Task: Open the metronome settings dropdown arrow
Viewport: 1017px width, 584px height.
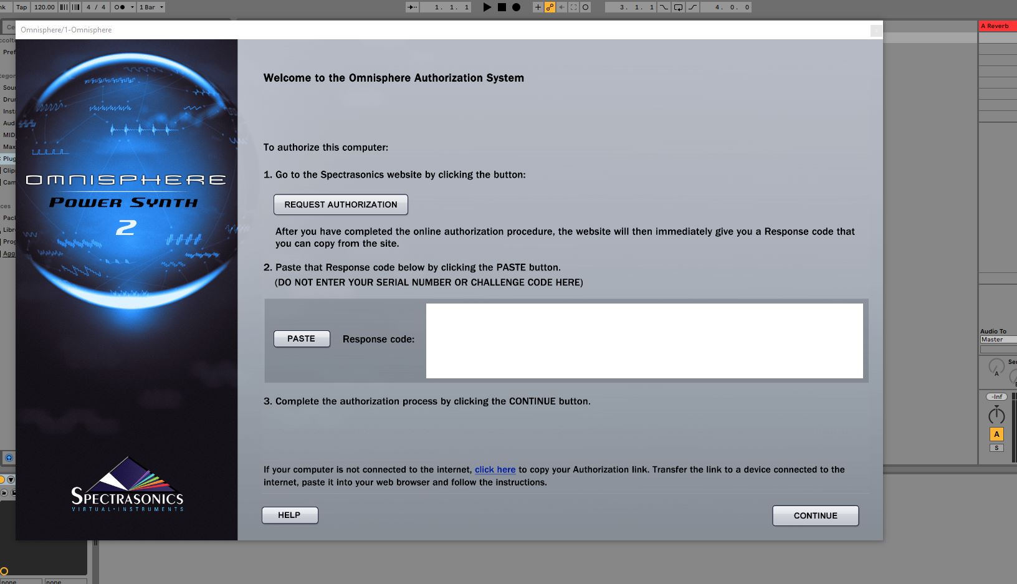Action: tap(132, 7)
